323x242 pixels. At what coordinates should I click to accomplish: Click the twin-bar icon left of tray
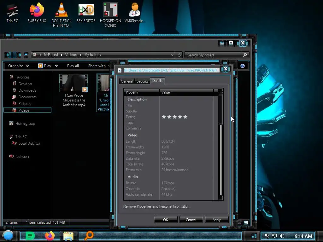point(254,236)
